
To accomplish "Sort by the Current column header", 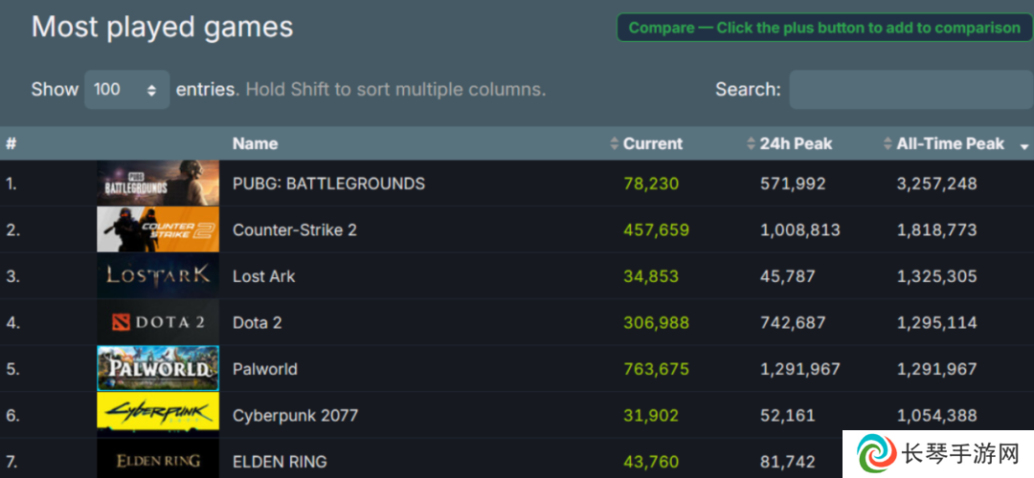I will click(x=653, y=143).
